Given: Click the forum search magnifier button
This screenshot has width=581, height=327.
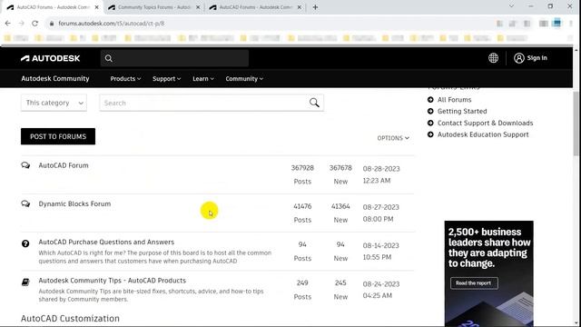Looking at the screenshot, I should (314, 103).
